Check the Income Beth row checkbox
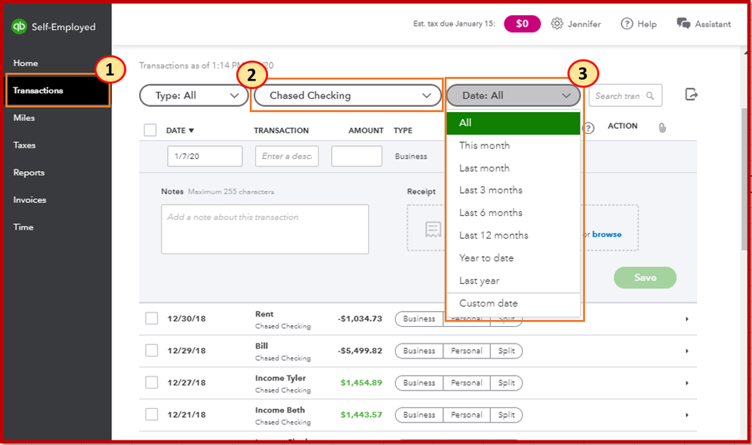Viewport: 752px width, 445px height. pyautogui.click(x=151, y=414)
